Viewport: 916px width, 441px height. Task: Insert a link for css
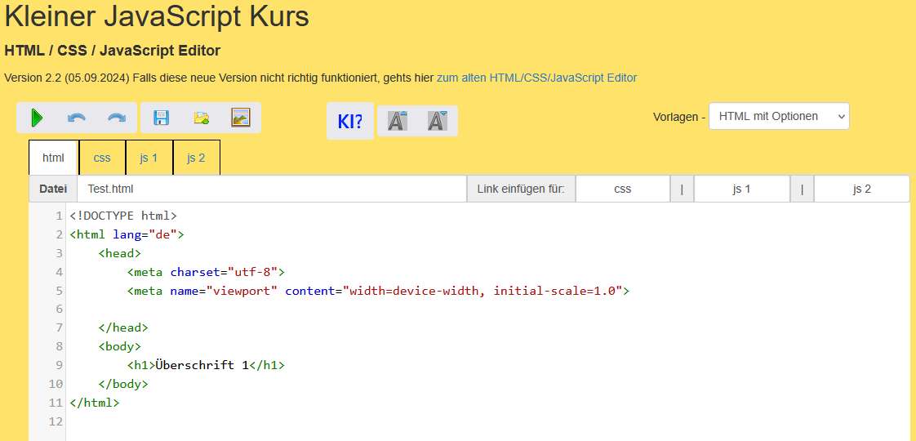[623, 189]
